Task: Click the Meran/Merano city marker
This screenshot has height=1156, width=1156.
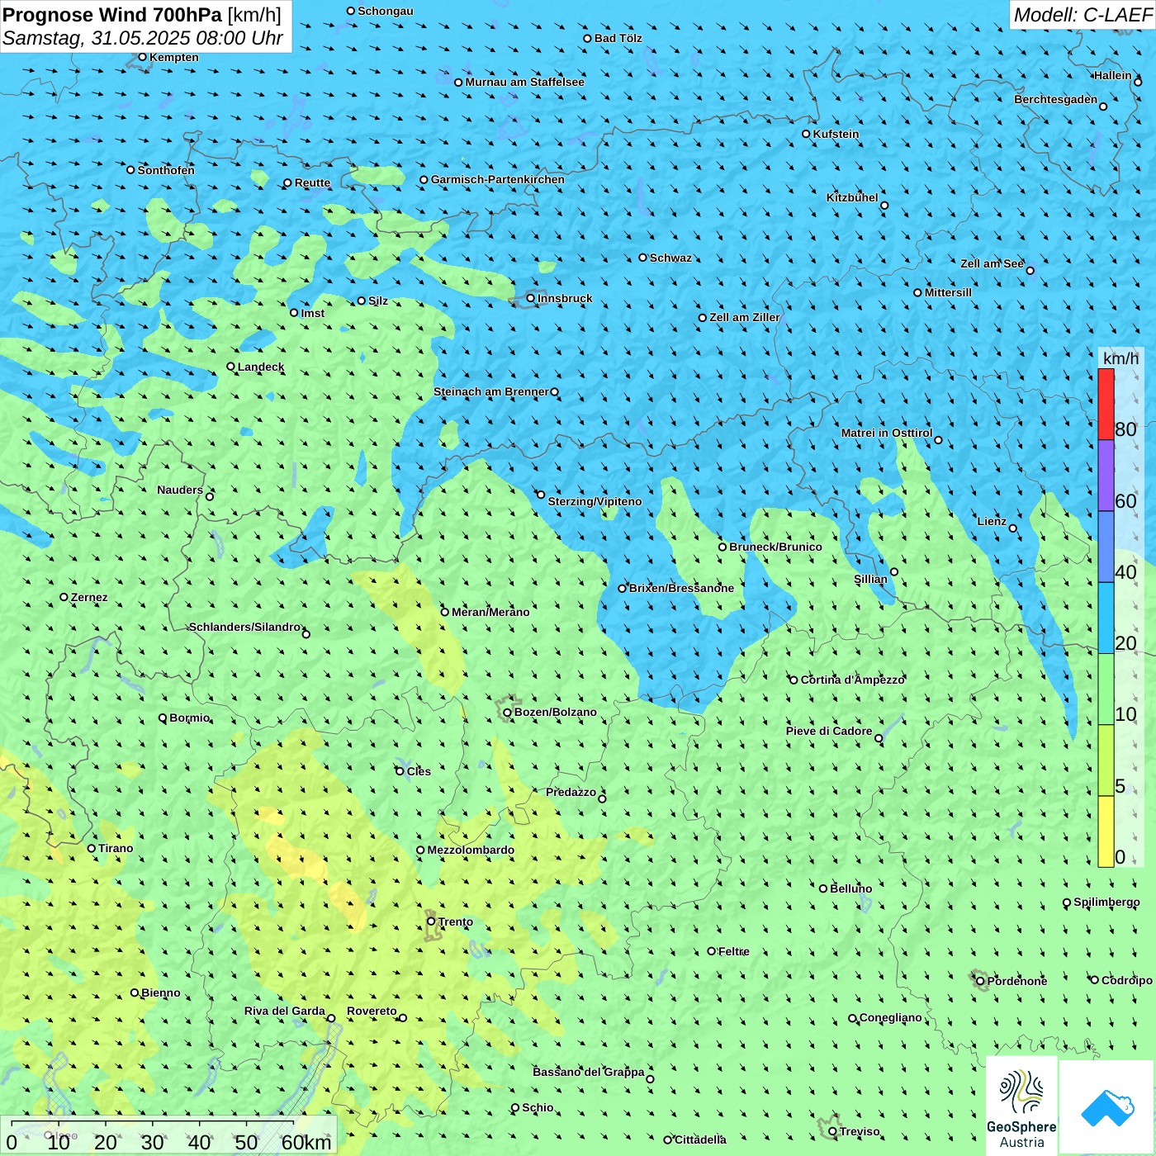Action: pos(445,612)
